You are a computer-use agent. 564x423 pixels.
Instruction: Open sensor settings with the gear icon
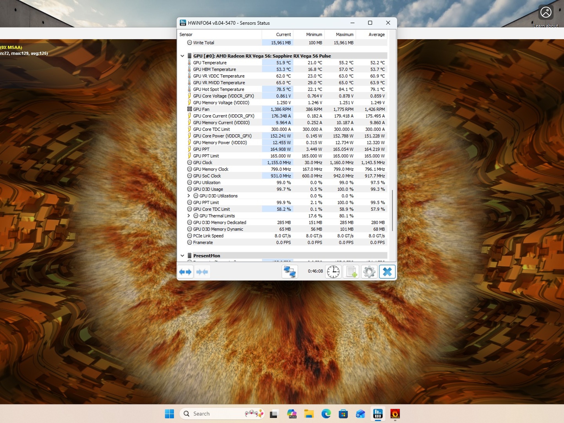(x=369, y=272)
